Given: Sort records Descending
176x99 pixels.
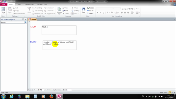Looking at the screenshot, I should pyautogui.click(x=38, y=11).
